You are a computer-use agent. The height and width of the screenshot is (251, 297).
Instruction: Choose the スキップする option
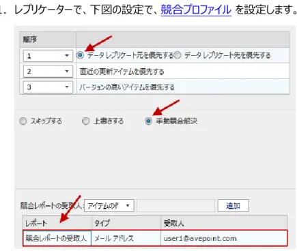tap(23, 121)
